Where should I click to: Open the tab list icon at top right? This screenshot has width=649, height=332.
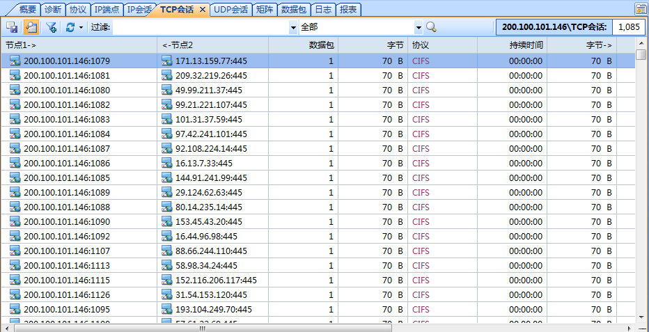640,9
